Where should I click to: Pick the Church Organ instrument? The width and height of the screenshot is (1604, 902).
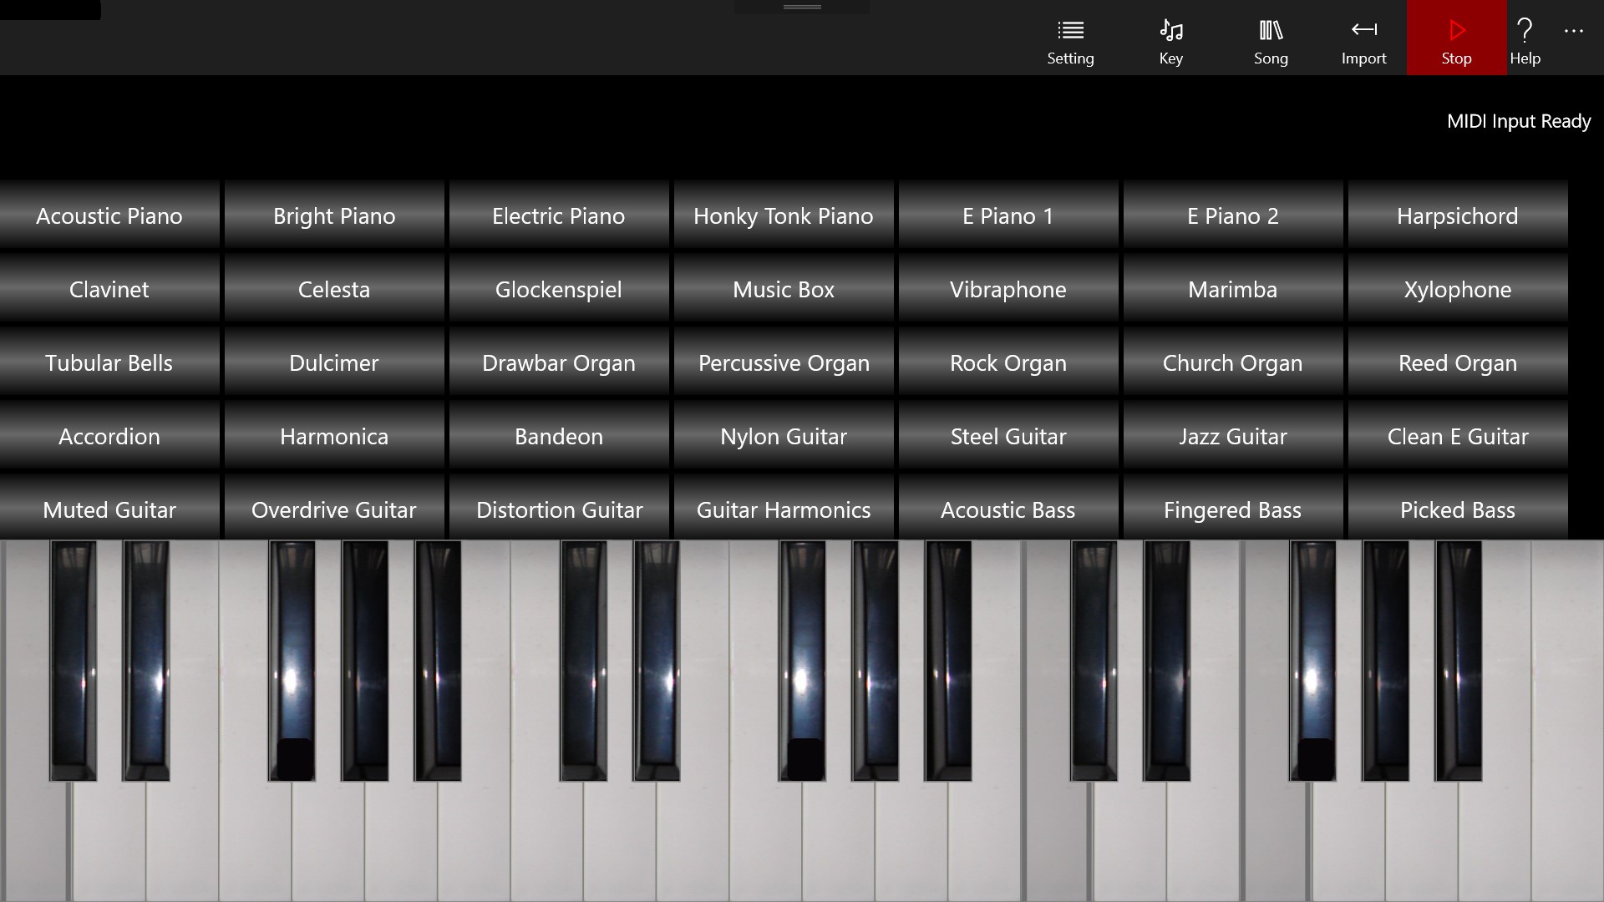(x=1232, y=362)
